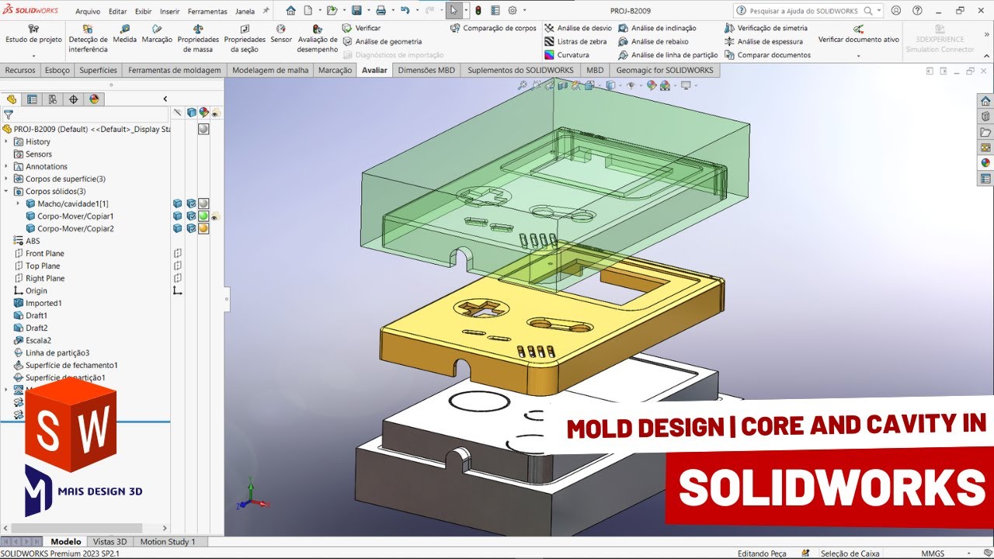
Task: Click the Home icon in quick toolbar
Action: click(x=290, y=11)
